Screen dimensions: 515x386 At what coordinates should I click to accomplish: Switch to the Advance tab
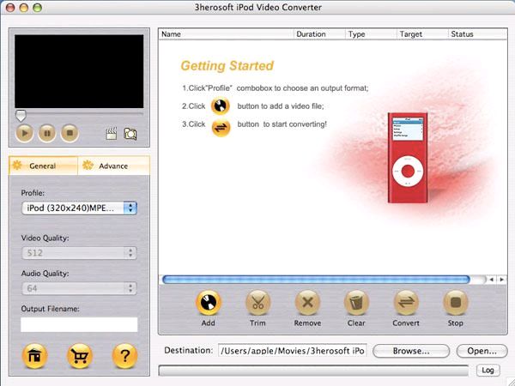(x=113, y=166)
